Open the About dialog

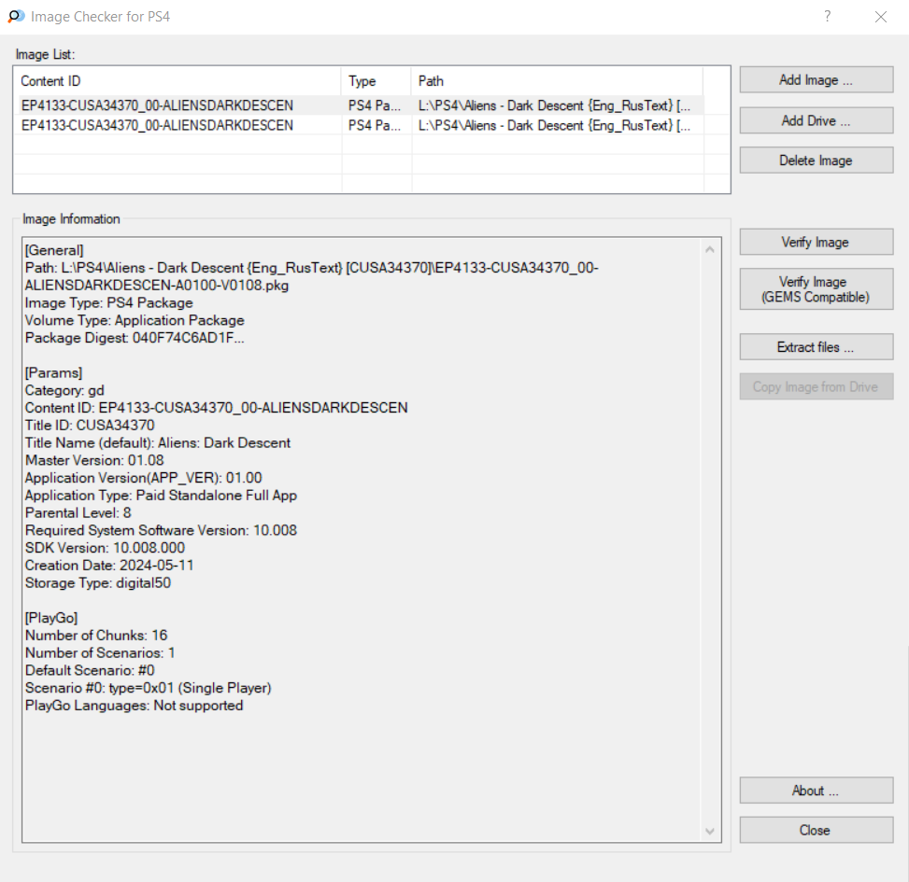click(x=816, y=791)
